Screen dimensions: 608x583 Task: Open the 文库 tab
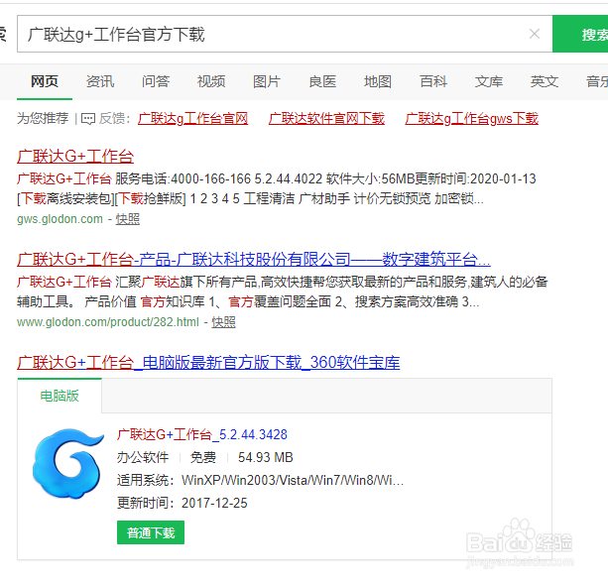(x=489, y=81)
